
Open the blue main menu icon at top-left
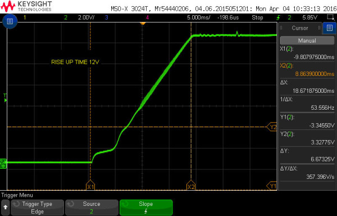[x=10, y=21]
